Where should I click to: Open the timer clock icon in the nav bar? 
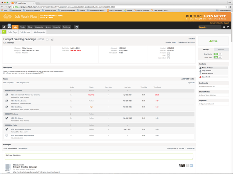coord(77,27)
